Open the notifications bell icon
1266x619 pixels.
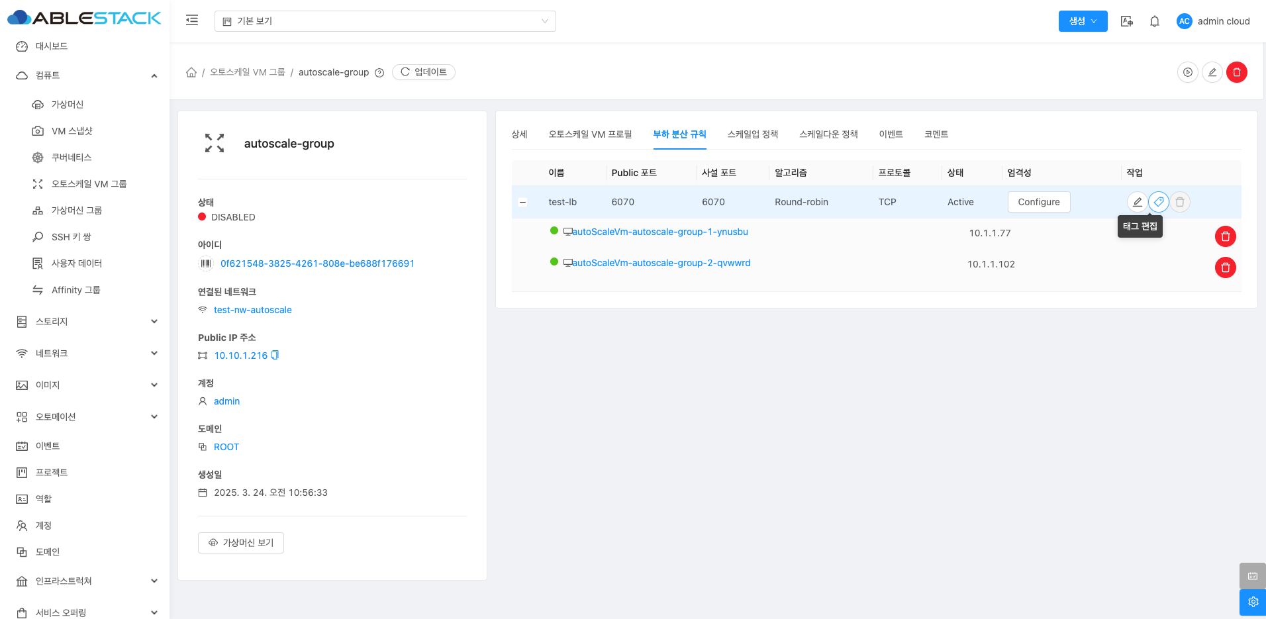(1154, 21)
